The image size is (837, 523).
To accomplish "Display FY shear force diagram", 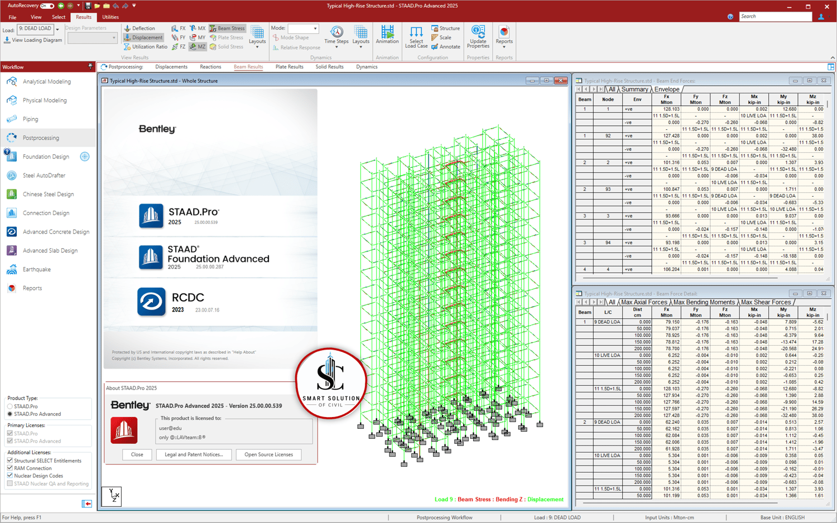I will [x=179, y=37].
